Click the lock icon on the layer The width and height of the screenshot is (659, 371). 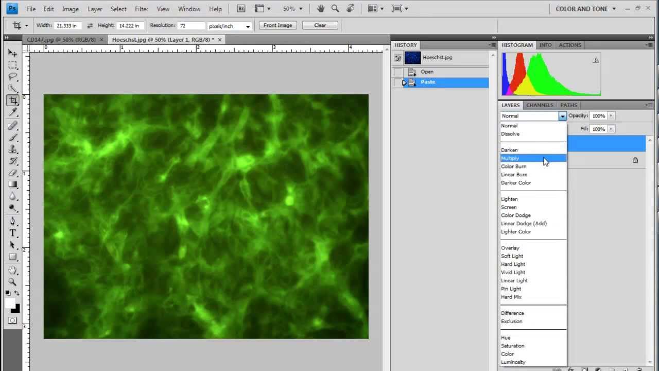tap(635, 160)
